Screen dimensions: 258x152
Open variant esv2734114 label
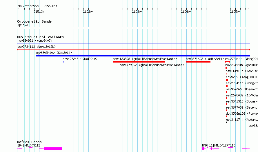click(241, 59)
